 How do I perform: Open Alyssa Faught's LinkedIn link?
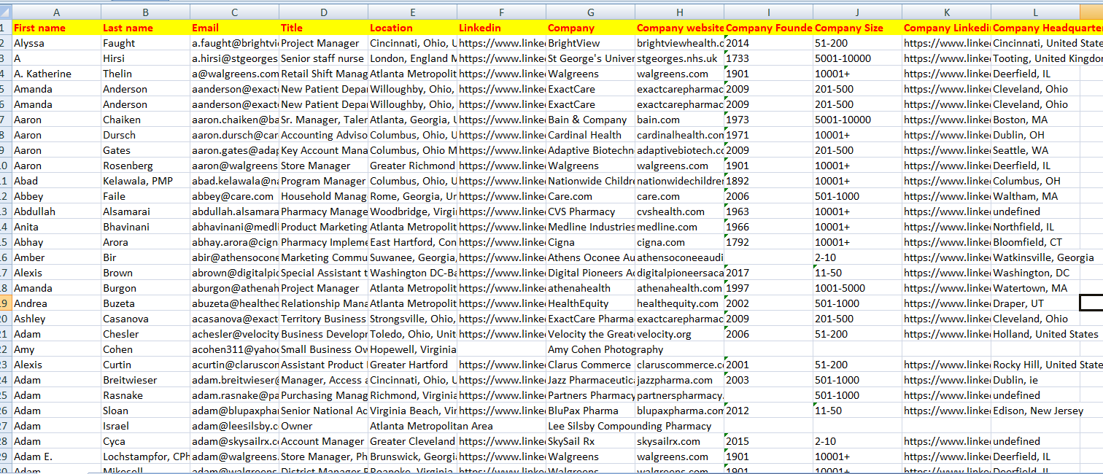500,42
